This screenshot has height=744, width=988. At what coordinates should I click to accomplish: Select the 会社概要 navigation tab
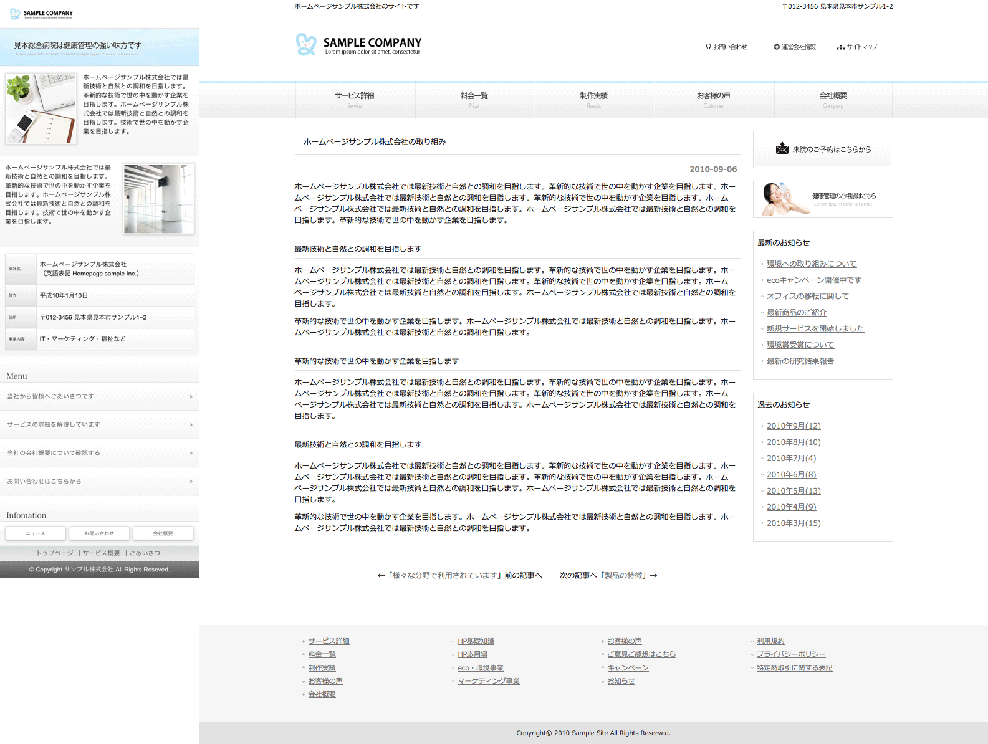tap(833, 99)
